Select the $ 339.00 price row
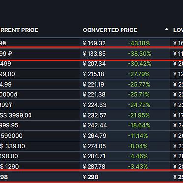Viewport: 183px width, 183px height. coord(91,146)
